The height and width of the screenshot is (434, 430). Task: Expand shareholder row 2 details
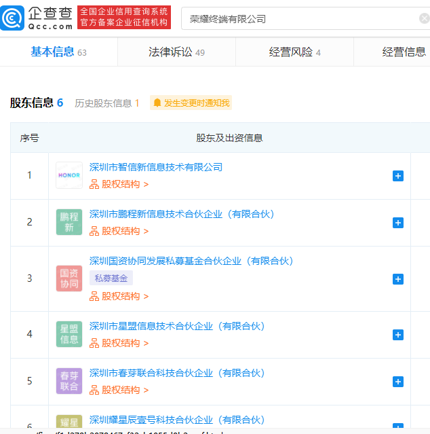[x=398, y=223]
